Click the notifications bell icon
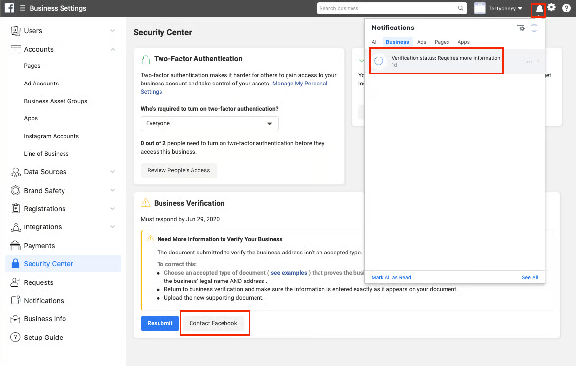Viewport: 576px width, 366px height. 539,9
